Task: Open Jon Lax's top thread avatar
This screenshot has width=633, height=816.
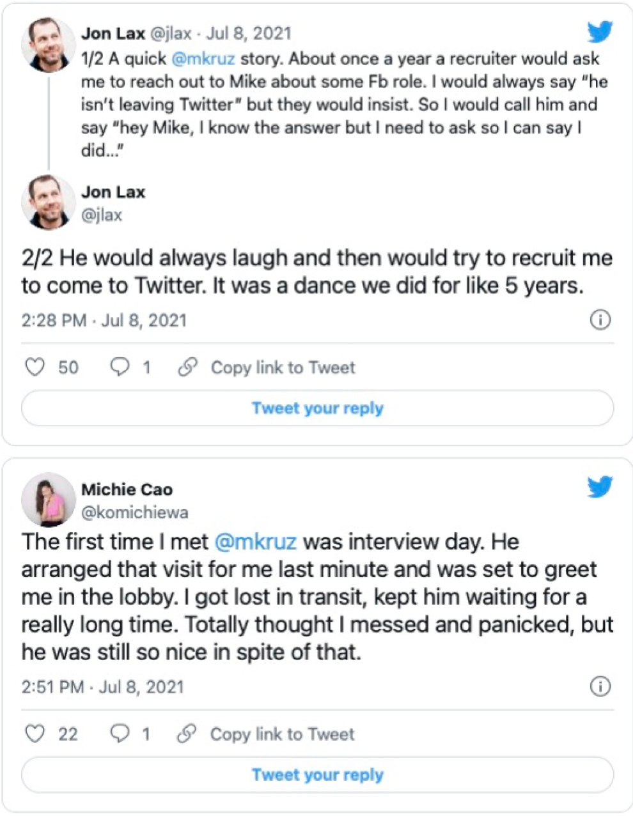Action: tap(49, 45)
